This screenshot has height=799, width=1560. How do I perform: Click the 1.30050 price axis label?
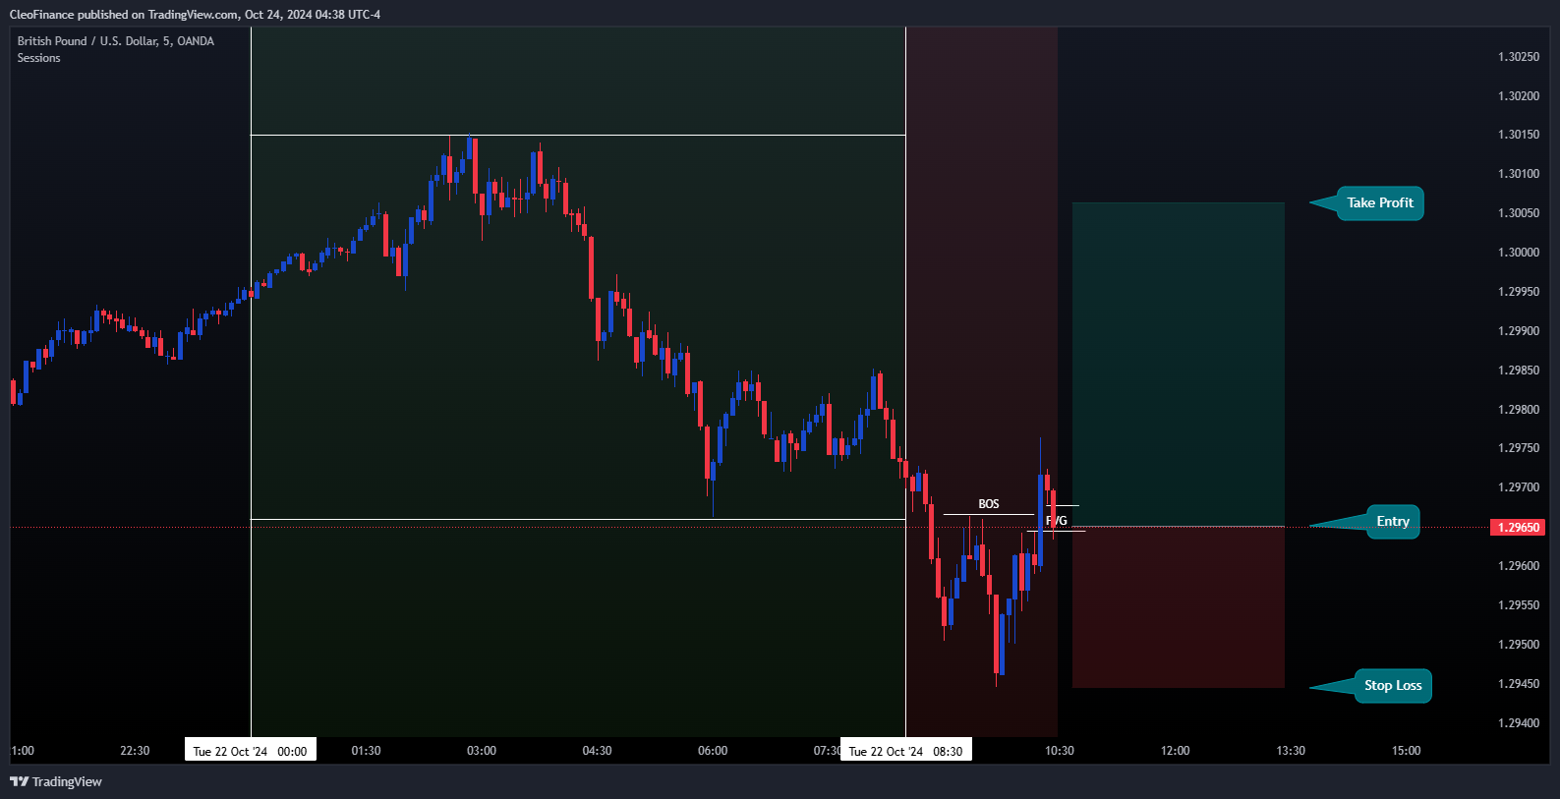pyautogui.click(x=1519, y=213)
